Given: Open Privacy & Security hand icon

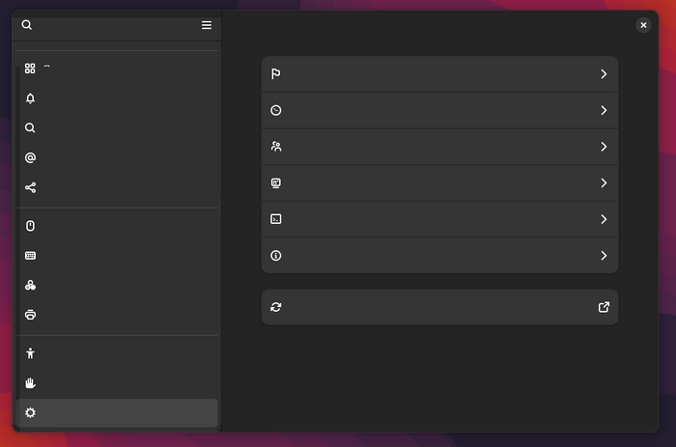Looking at the screenshot, I should [x=30, y=383].
